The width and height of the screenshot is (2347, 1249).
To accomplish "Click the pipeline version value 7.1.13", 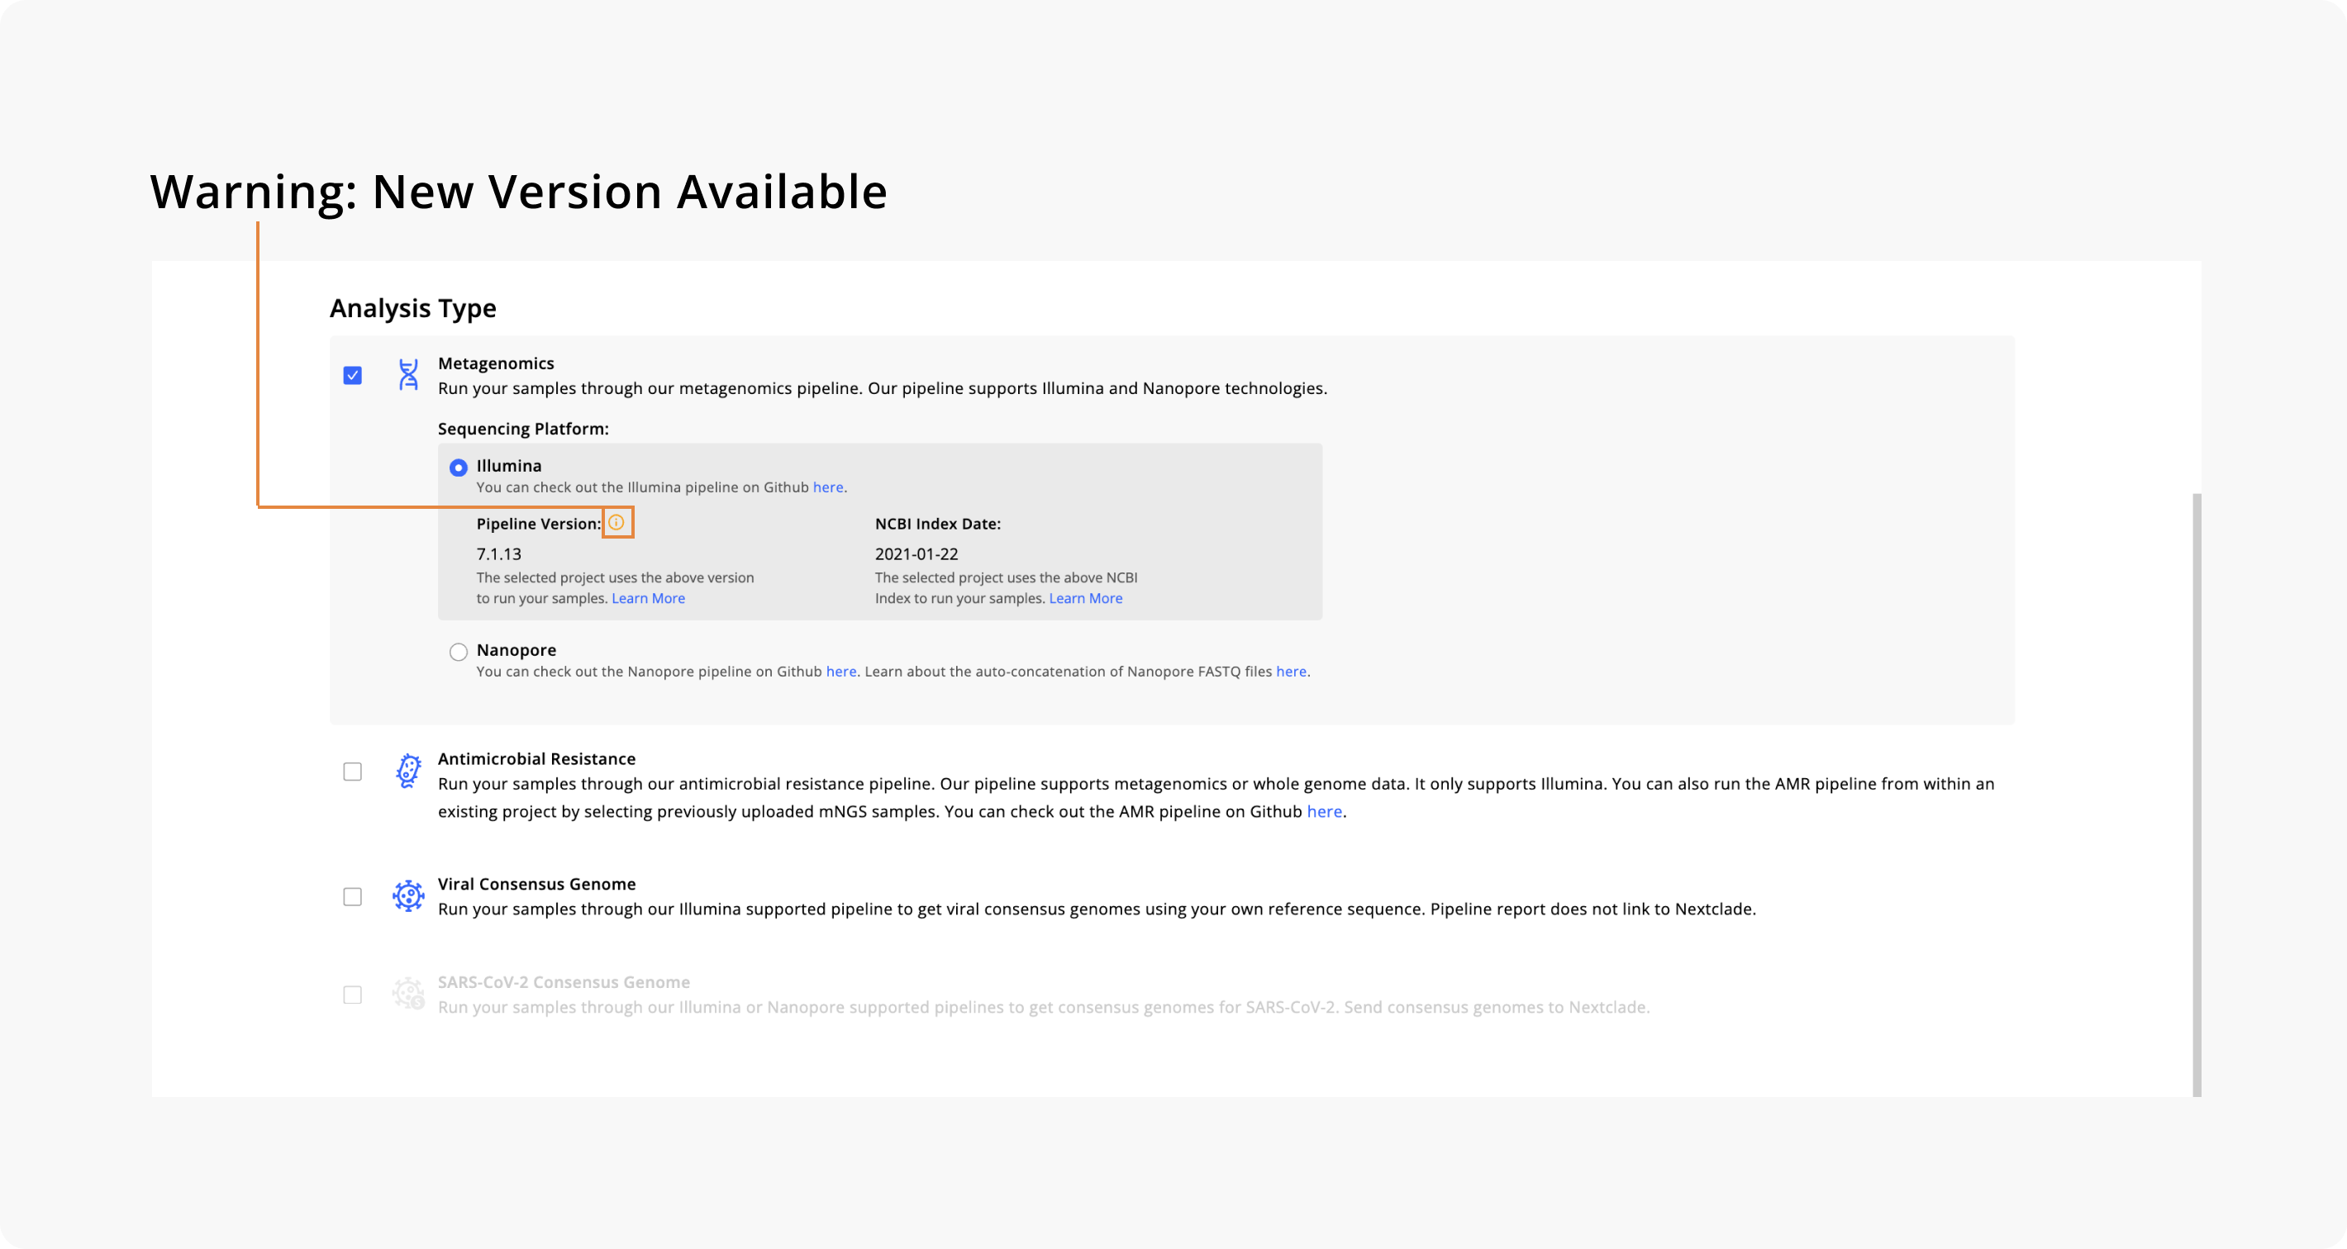I will (499, 554).
